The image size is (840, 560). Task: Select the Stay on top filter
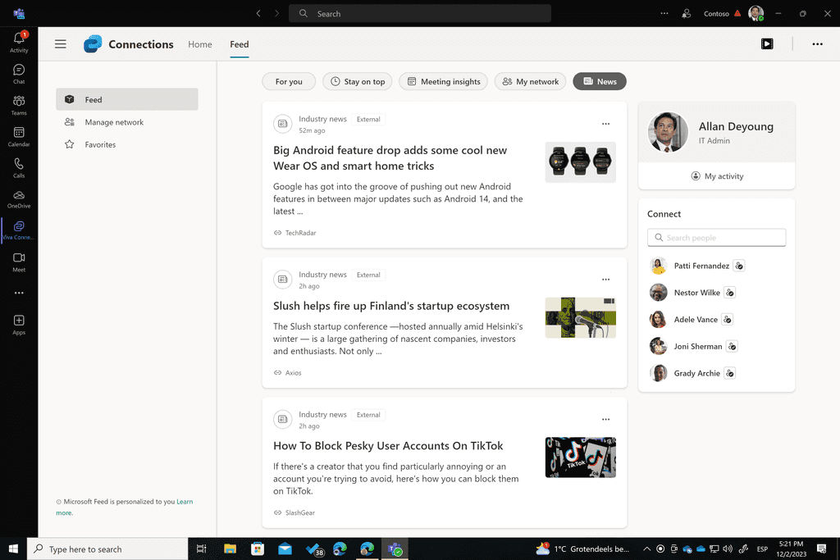click(x=358, y=81)
